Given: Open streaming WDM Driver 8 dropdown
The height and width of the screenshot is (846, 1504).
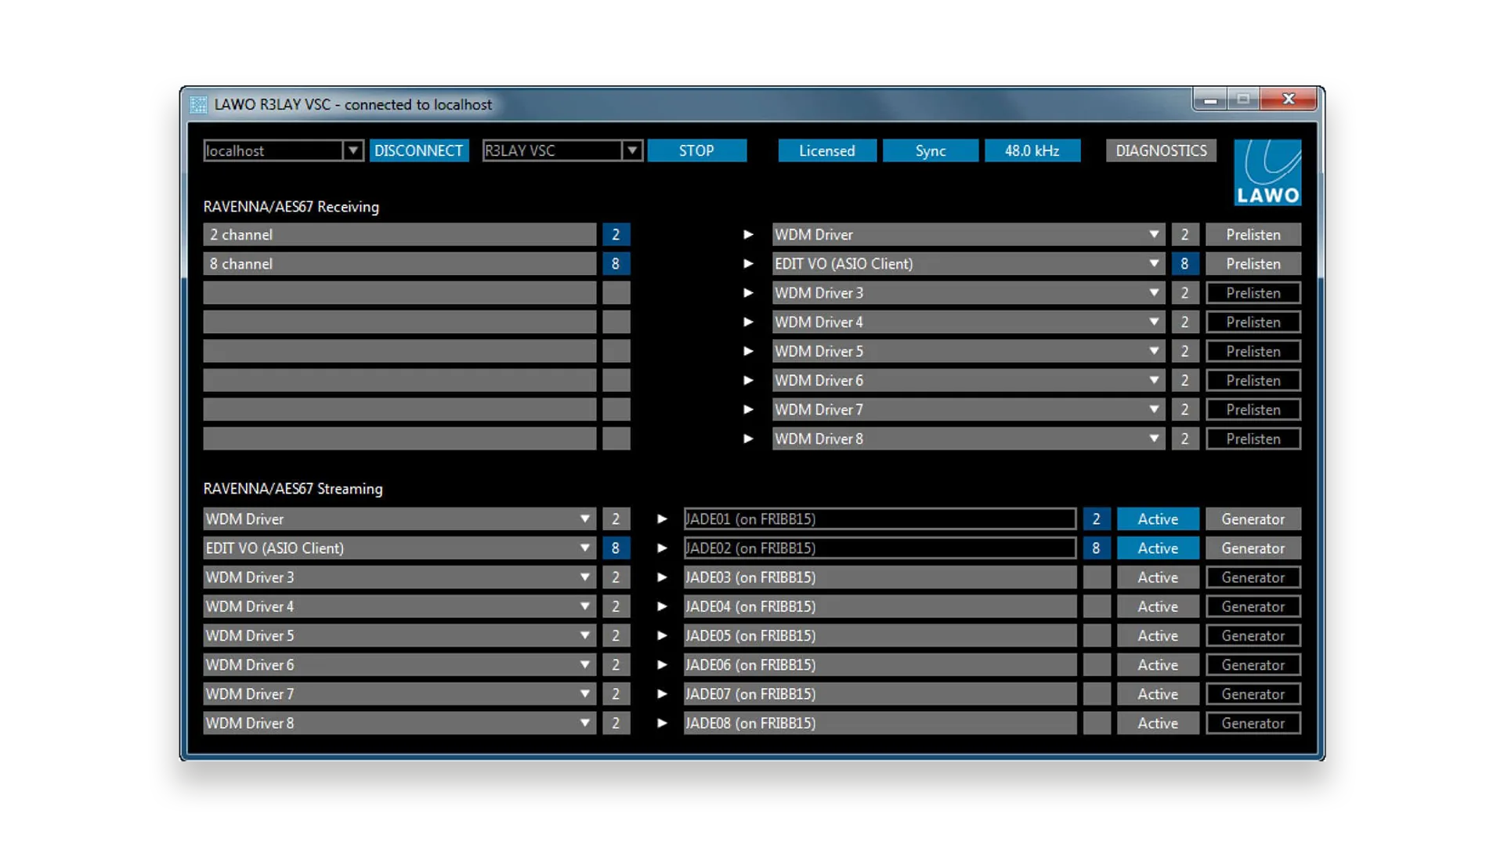Looking at the screenshot, I should click(x=584, y=723).
